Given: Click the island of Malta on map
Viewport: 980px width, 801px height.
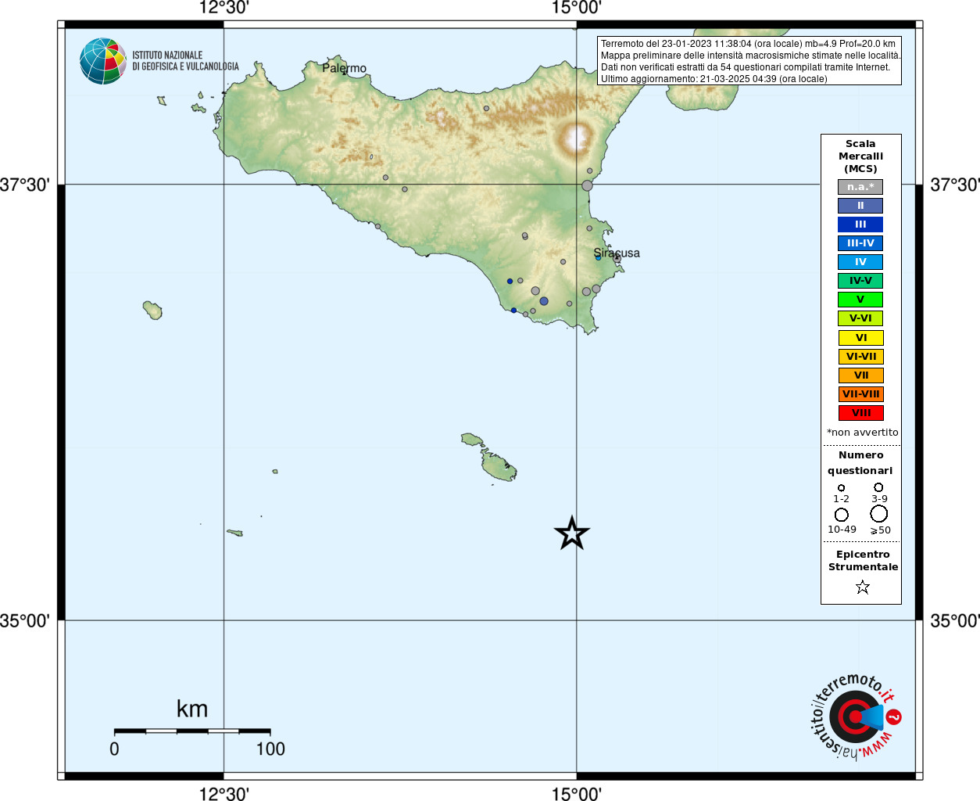Looking at the screenshot, I should [x=498, y=465].
